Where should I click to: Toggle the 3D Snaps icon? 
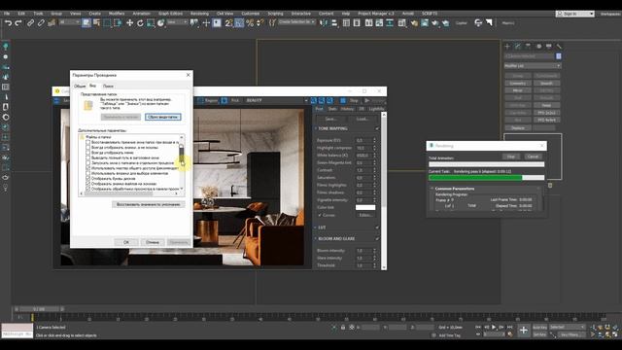[x=229, y=23]
